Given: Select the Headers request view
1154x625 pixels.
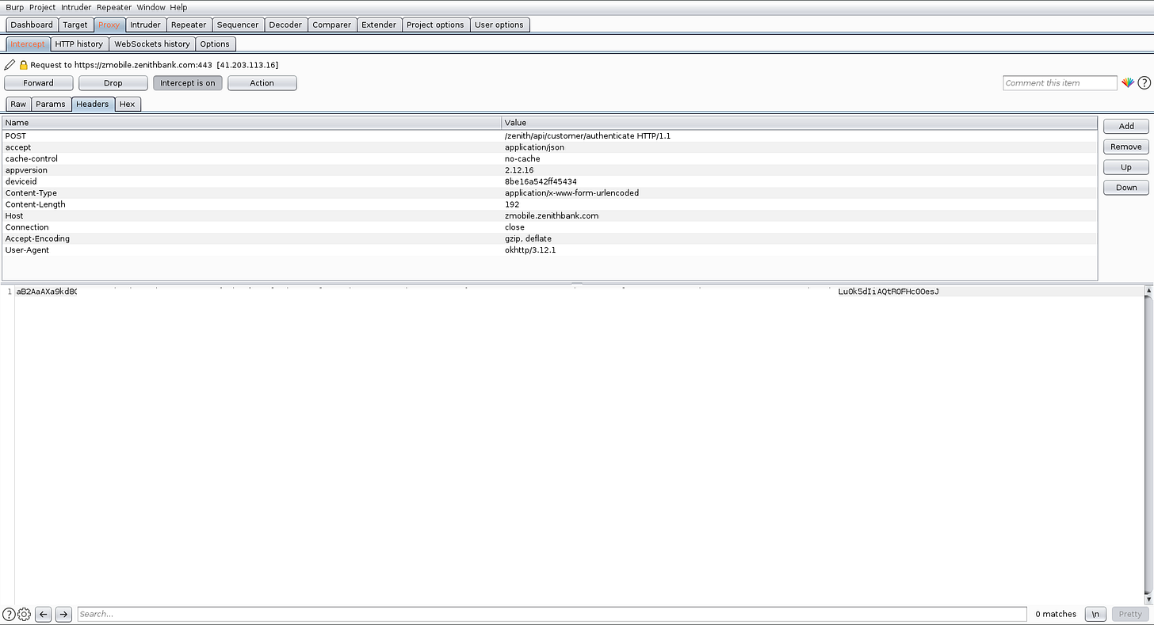Looking at the screenshot, I should (93, 104).
